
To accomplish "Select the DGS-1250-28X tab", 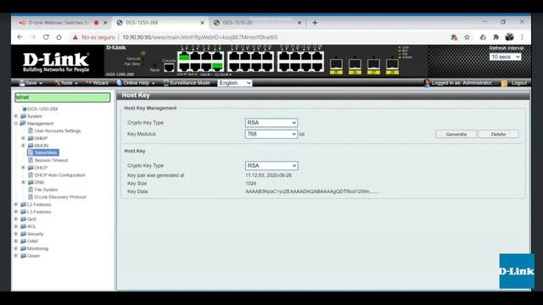I will 142,23.
